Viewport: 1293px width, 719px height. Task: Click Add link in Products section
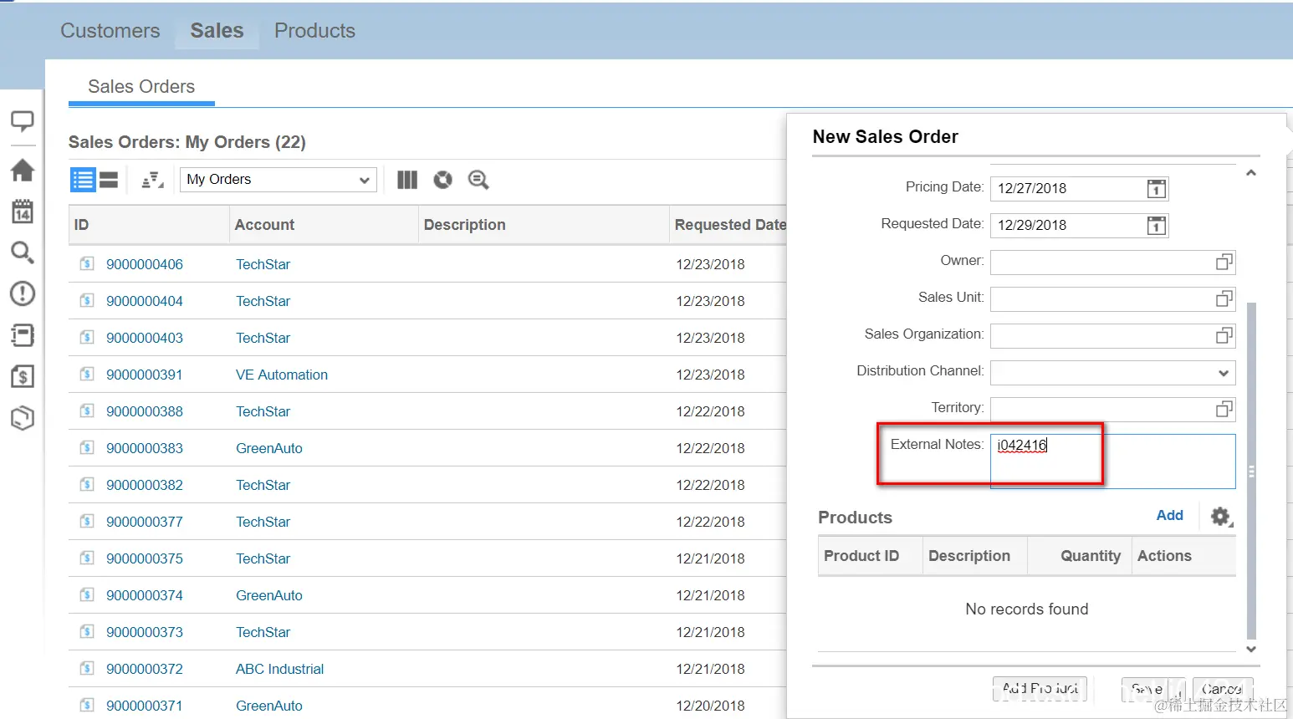[x=1169, y=516]
